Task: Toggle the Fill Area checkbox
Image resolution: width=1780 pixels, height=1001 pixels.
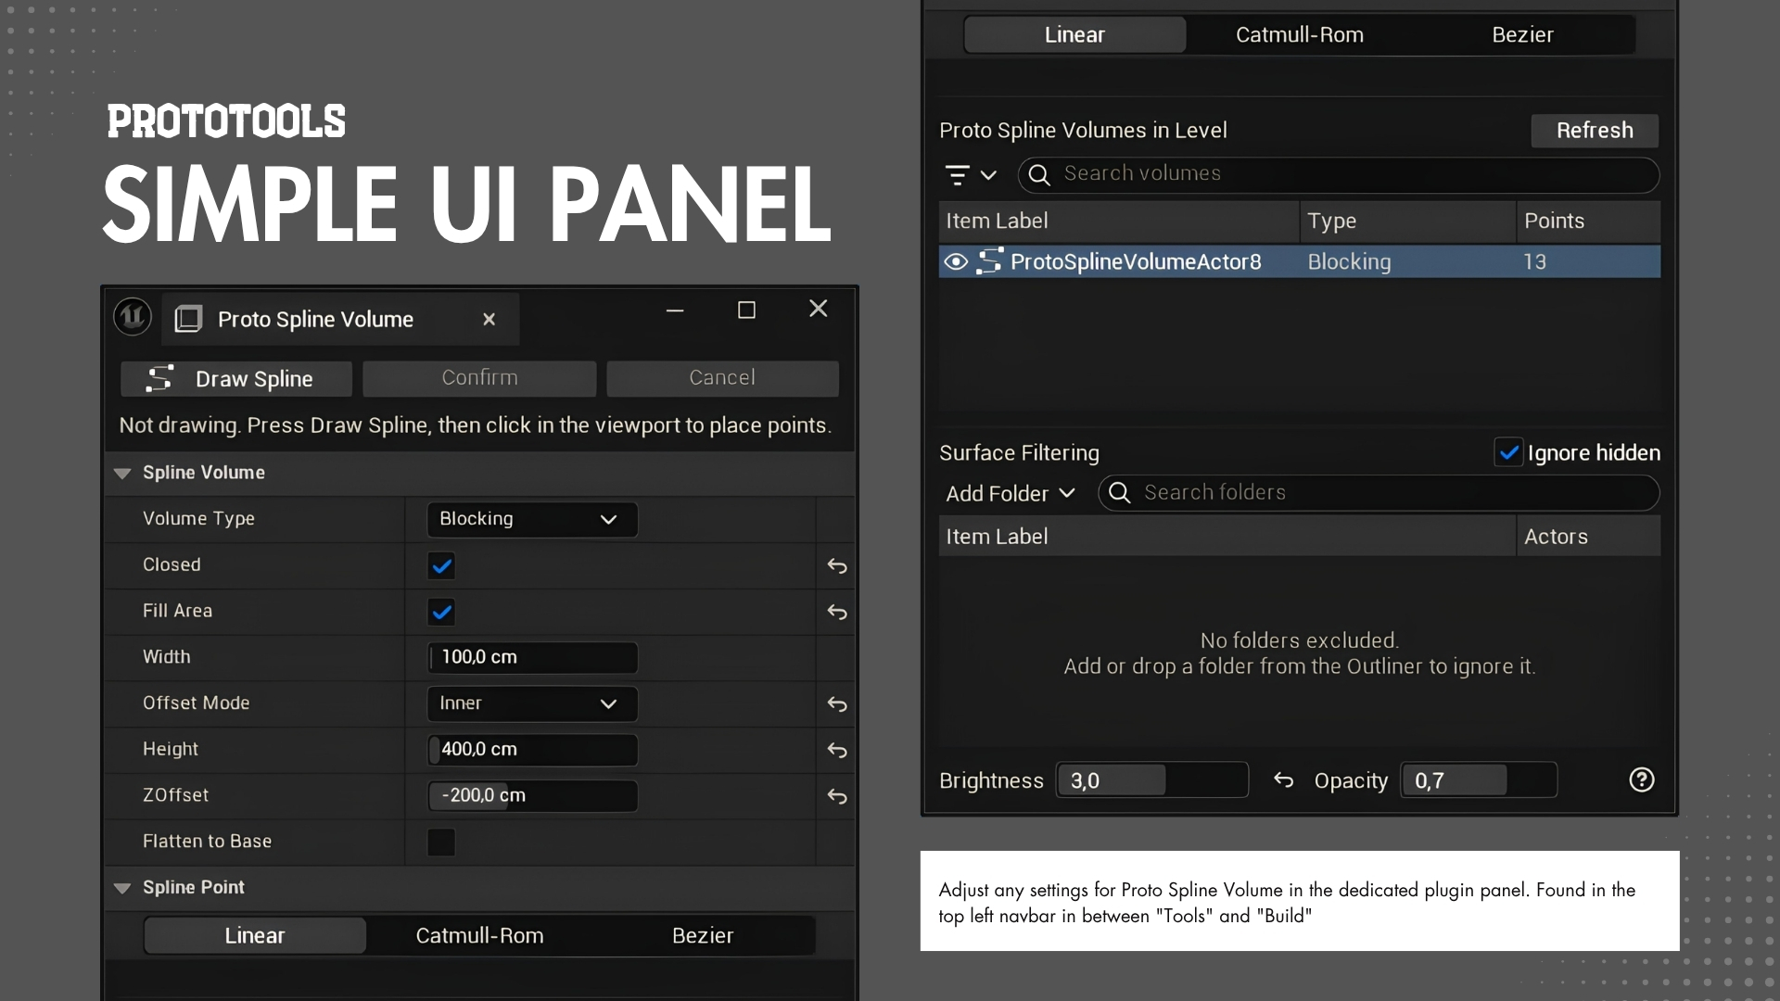Action: (x=441, y=612)
